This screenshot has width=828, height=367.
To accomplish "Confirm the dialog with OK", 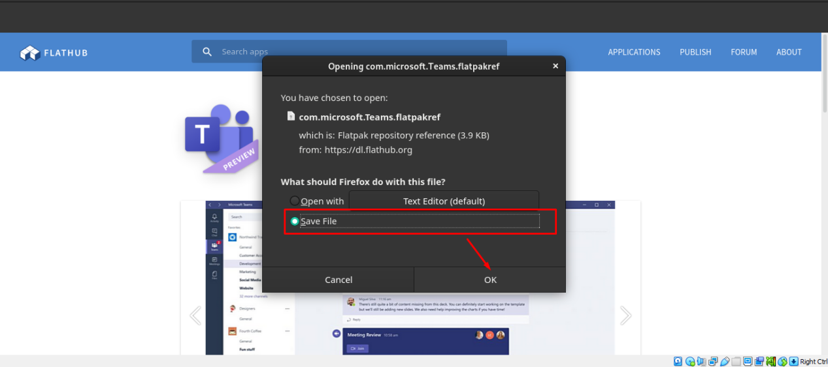I will pos(490,280).
